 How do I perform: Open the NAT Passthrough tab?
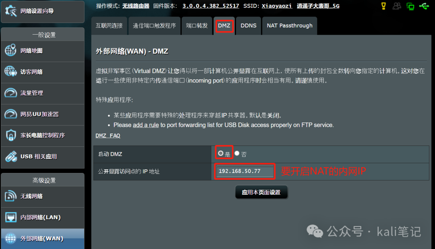pyautogui.click(x=290, y=25)
